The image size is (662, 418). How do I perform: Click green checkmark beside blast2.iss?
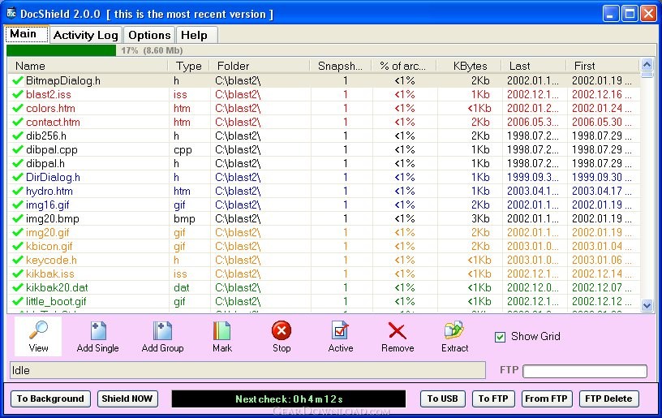(x=18, y=94)
